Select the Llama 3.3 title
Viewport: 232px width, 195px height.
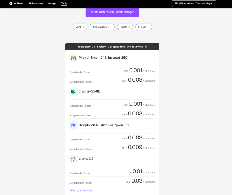coord(86,159)
